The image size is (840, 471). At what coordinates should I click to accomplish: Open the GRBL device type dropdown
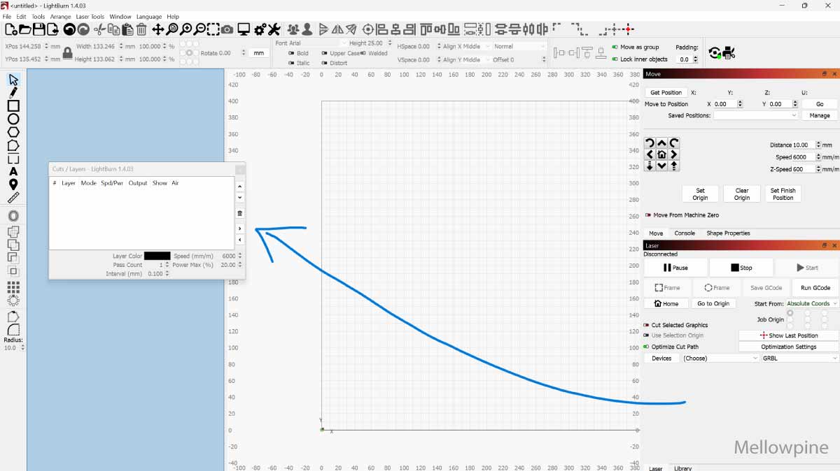800,358
